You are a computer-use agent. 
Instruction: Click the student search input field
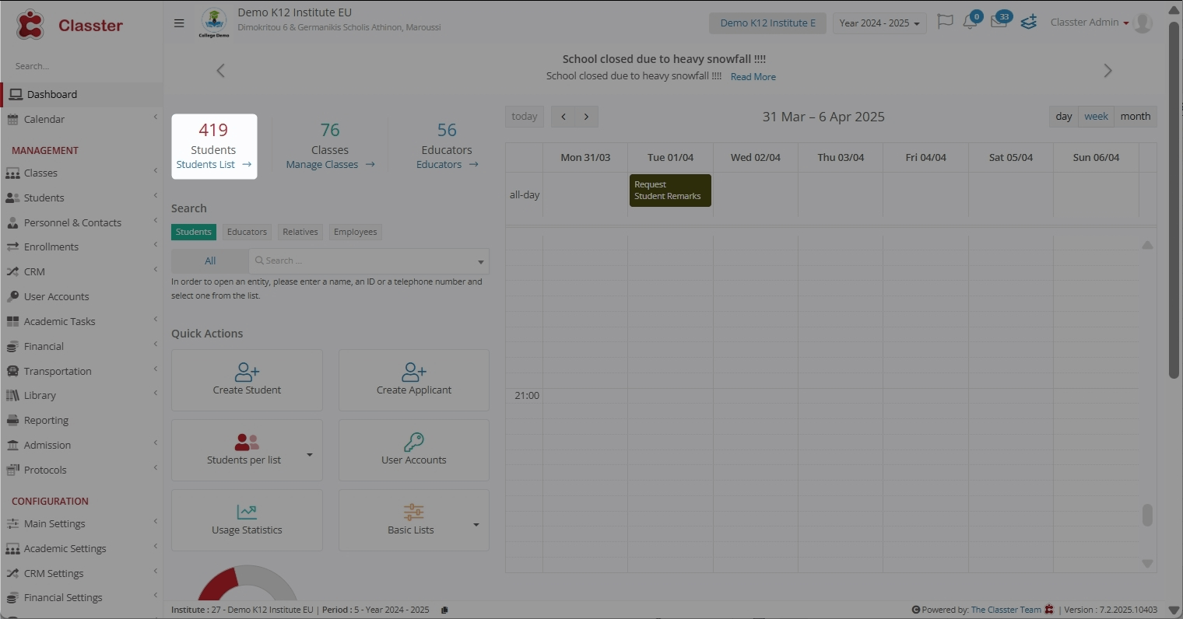coord(366,261)
